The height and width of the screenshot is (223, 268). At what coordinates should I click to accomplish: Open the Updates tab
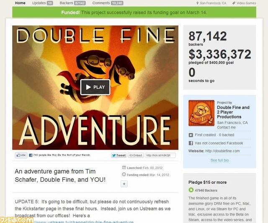coord(43,3)
